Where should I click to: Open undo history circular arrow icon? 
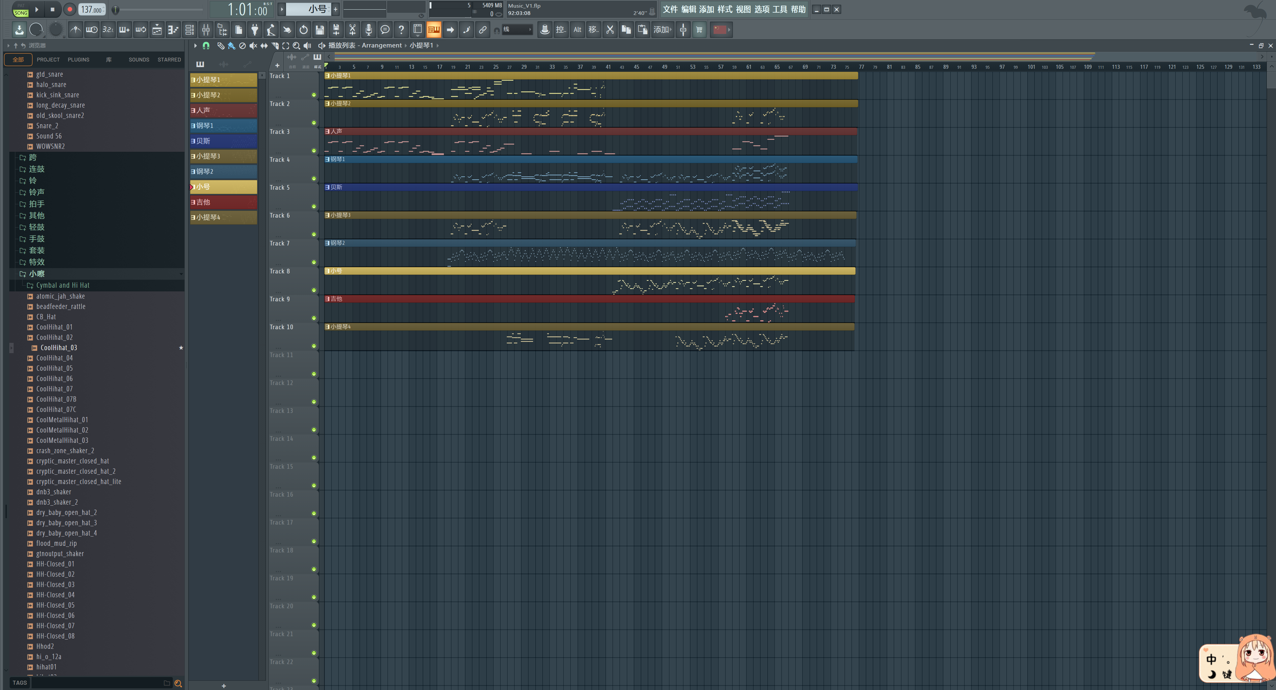point(304,30)
